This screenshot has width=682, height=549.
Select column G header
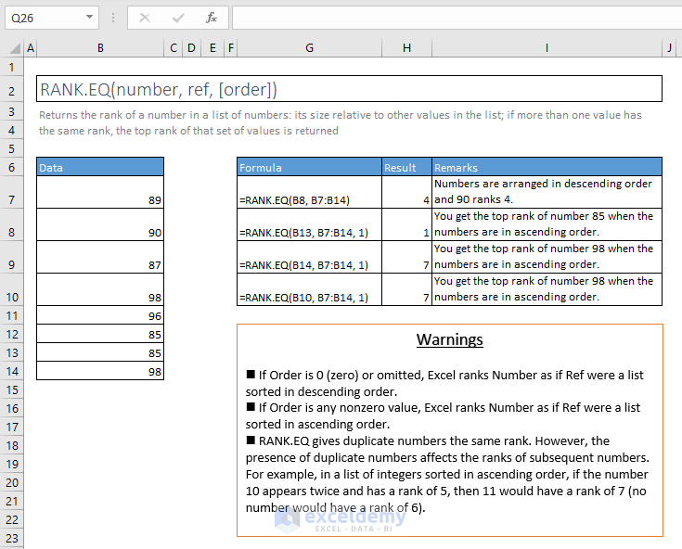[309, 48]
